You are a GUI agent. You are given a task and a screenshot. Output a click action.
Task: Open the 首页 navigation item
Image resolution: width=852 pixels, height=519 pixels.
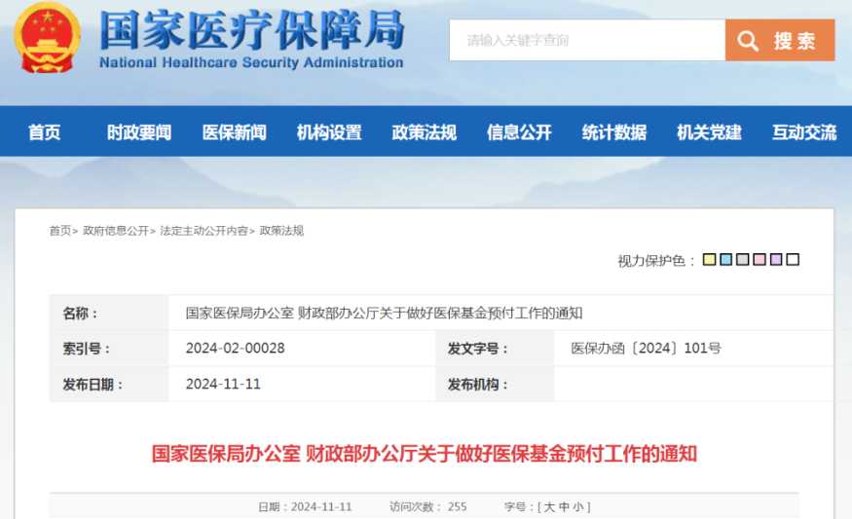tap(45, 132)
